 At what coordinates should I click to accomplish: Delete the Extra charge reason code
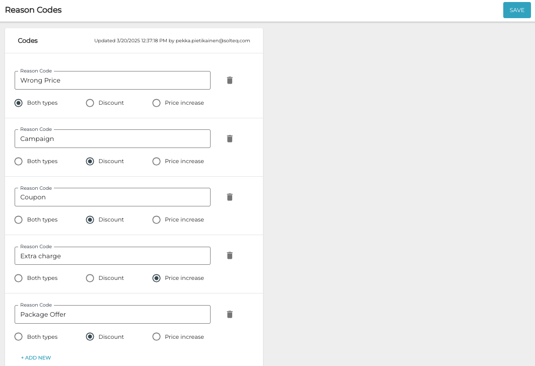point(230,255)
